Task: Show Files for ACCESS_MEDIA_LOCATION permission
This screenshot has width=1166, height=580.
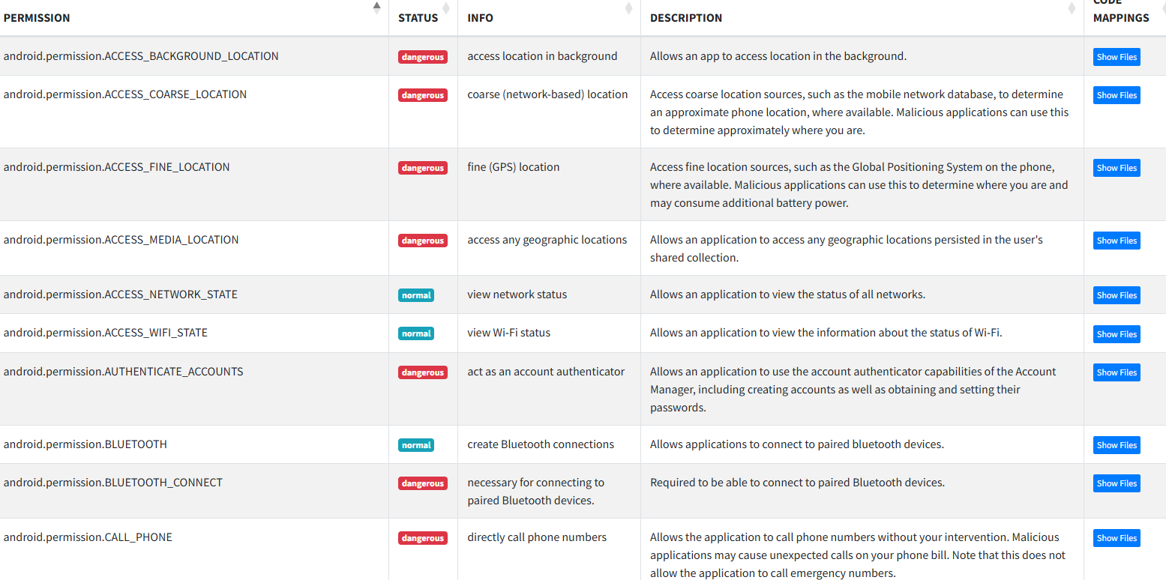Action: pyautogui.click(x=1117, y=241)
